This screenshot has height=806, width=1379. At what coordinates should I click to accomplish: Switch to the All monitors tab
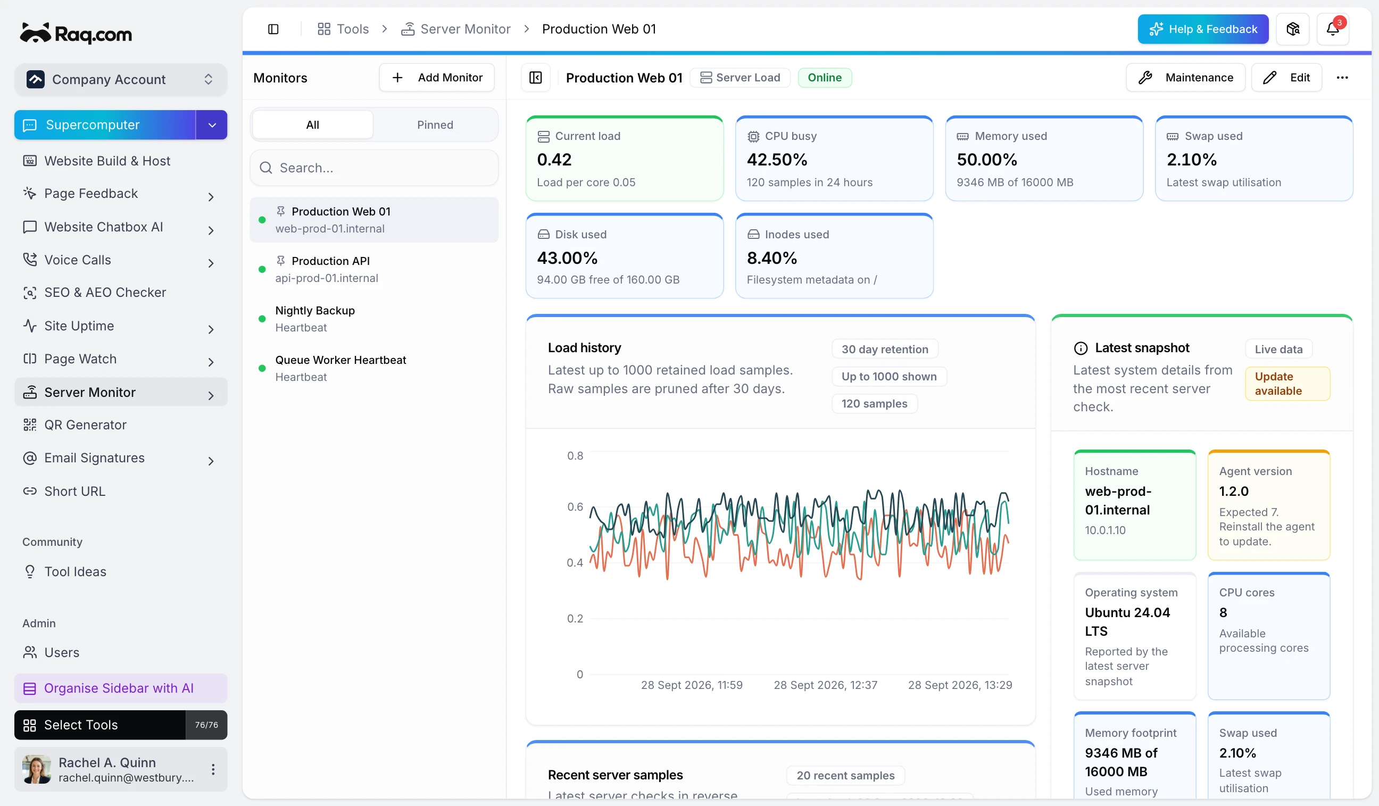pyautogui.click(x=312, y=125)
